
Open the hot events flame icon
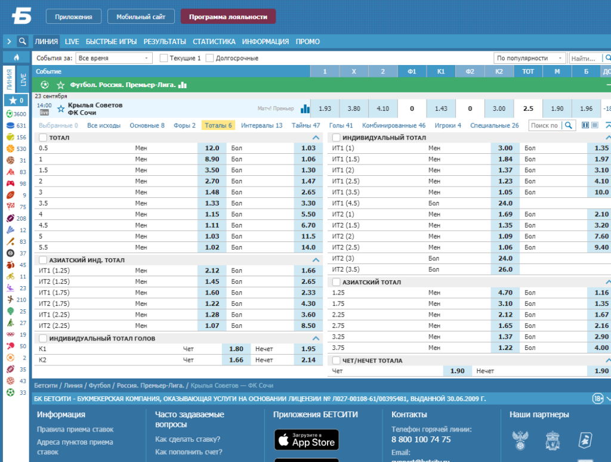[x=16, y=57]
